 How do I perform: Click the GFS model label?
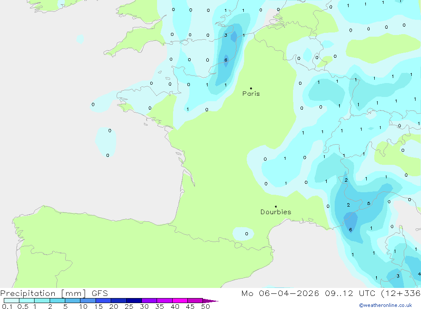[100, 293]
